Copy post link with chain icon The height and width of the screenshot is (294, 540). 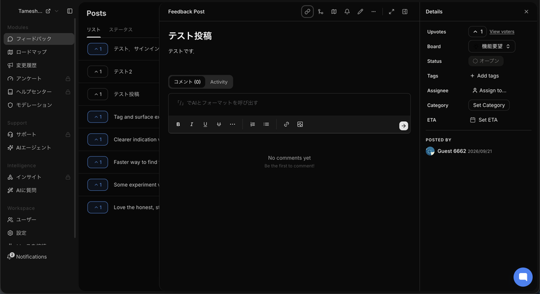[x=307, y=12]
